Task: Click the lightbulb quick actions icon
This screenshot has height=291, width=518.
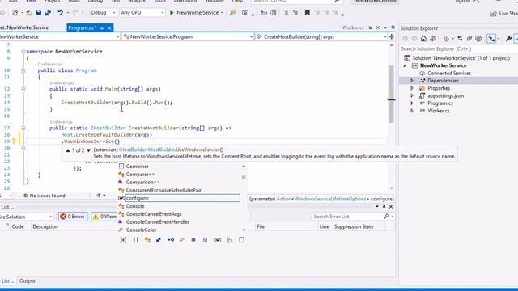Action: (14, 141)
